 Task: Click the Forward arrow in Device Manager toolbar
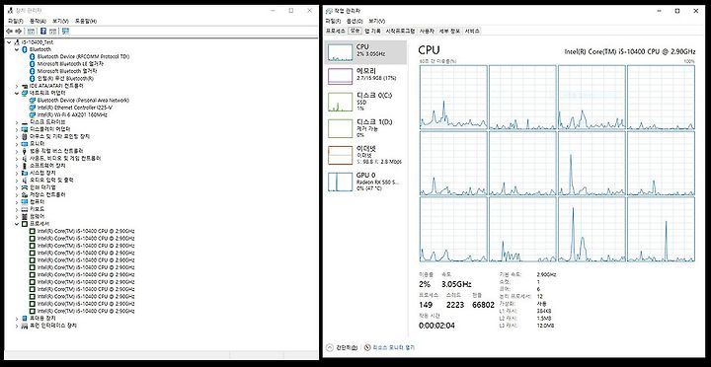click(x=18, y=32)
